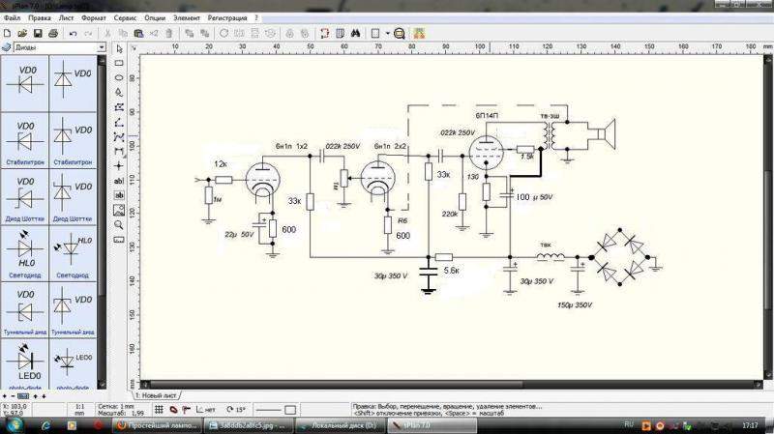
Task: Open the Windows Start button
Action: tap(14, 423)
